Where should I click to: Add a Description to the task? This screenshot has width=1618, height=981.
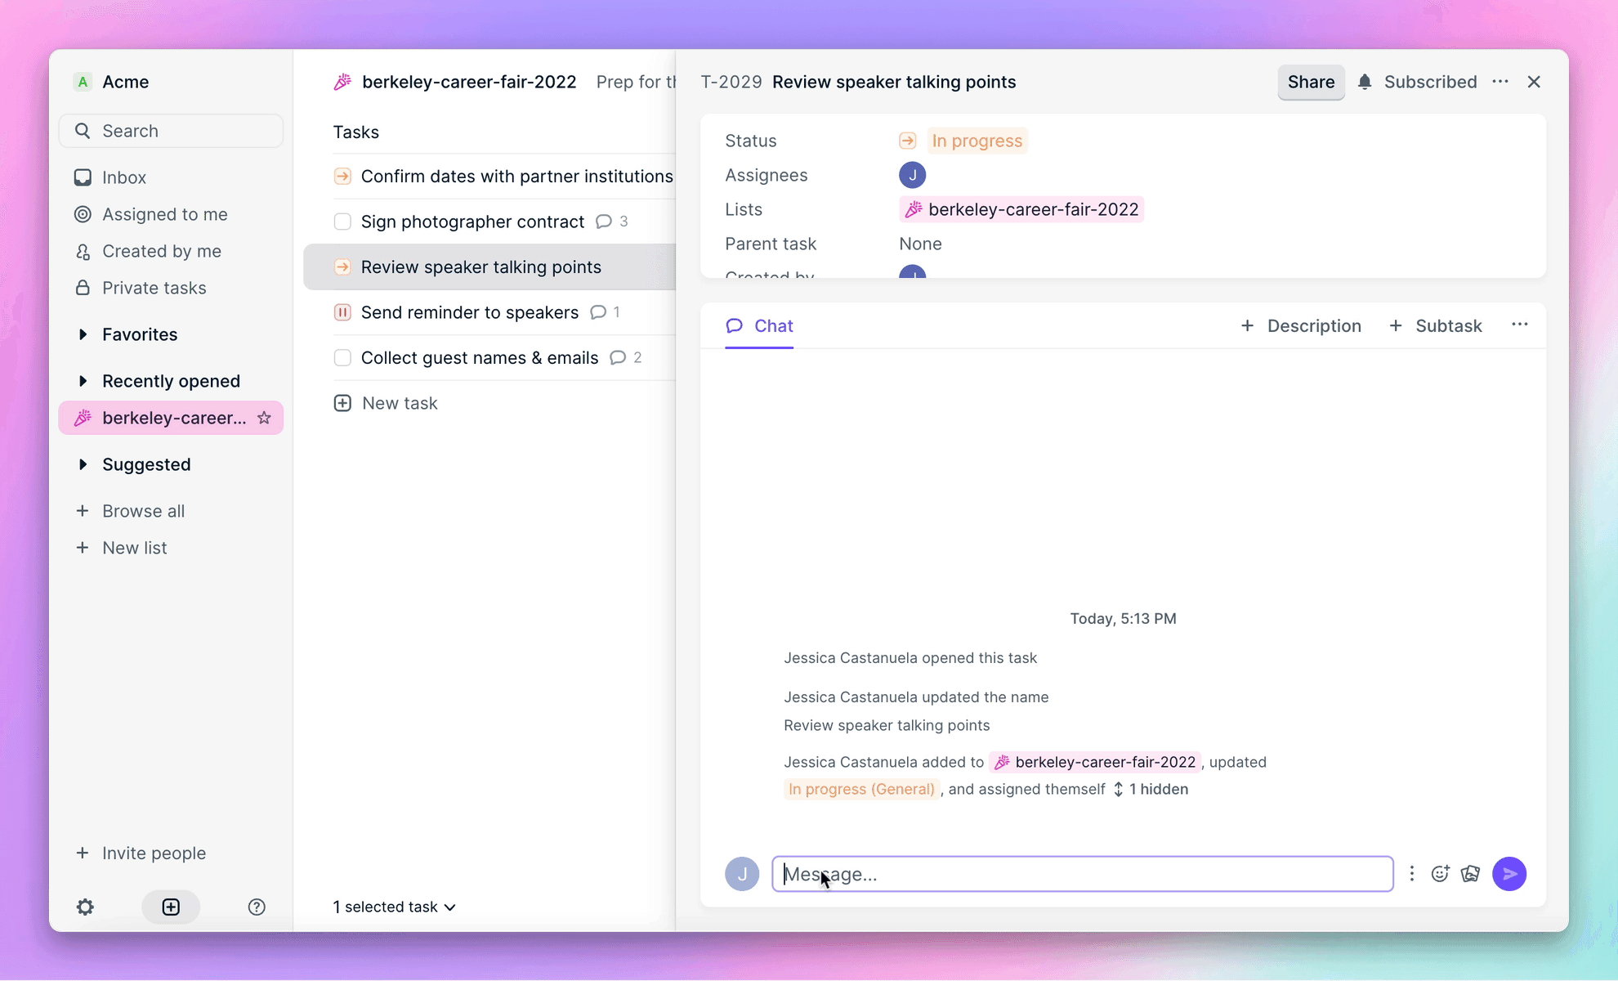1301,326
